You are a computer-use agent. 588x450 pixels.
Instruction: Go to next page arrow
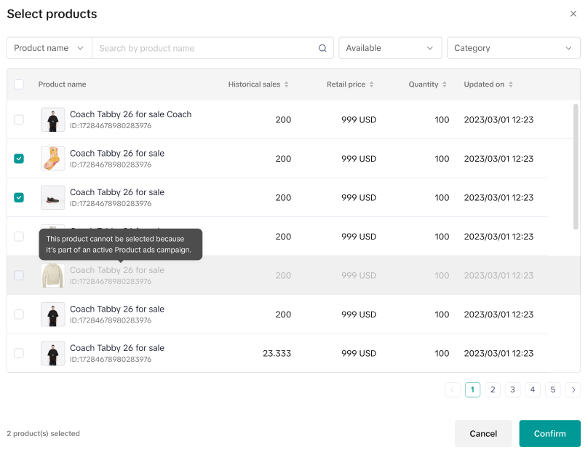click(x=573, y=390)
